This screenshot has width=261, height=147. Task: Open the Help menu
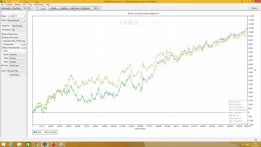(48, 4)
